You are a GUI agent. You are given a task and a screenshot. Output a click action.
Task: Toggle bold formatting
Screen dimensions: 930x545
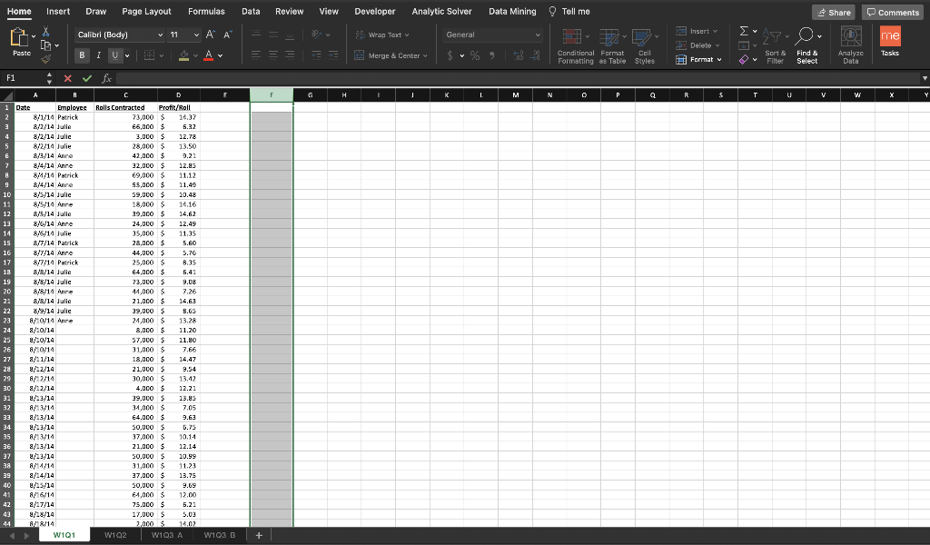tap(82, 55)
